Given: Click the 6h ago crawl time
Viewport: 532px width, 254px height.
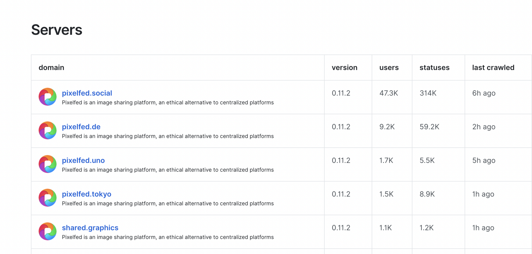Looking at the screenshot, I should click(483, 93).
